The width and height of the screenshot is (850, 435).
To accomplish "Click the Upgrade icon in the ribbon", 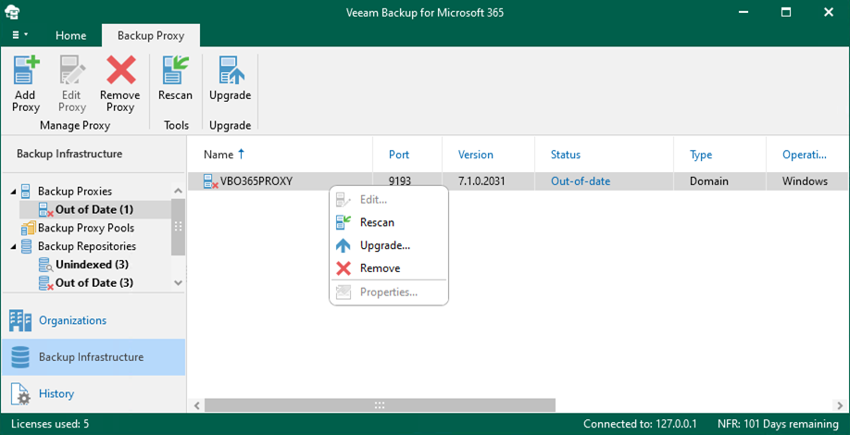I will point(230,70).
